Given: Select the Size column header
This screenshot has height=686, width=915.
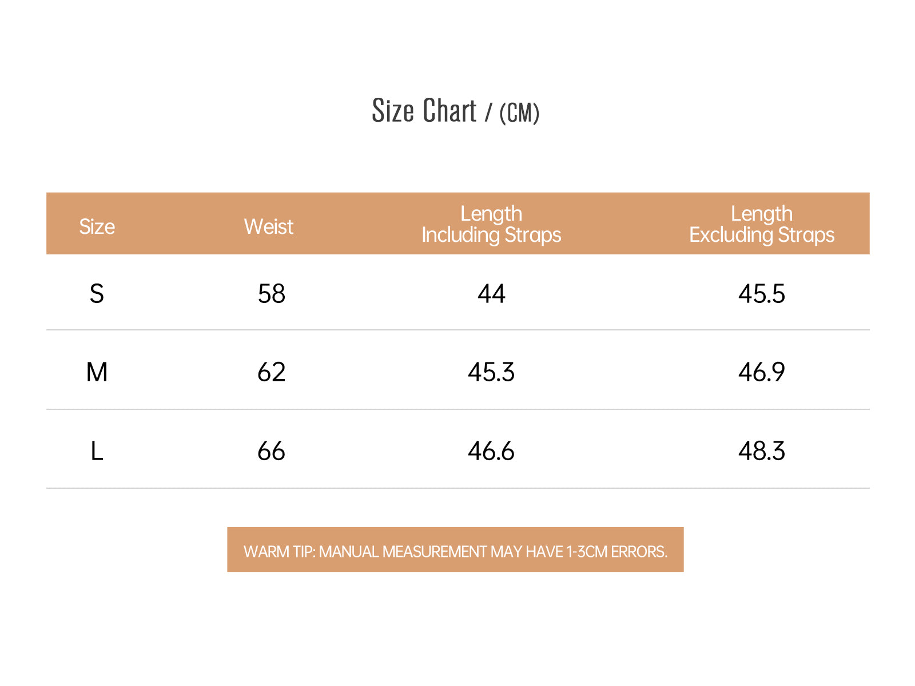Looking at the screenshot, I should [x=97, y=226].
